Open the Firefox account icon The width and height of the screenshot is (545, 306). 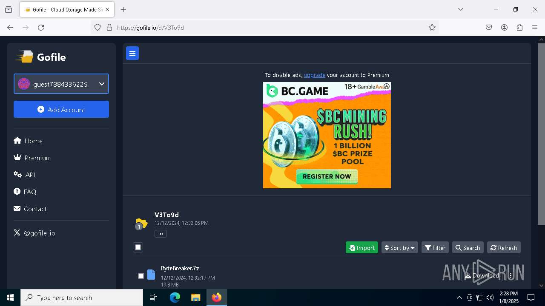[504, 27]
